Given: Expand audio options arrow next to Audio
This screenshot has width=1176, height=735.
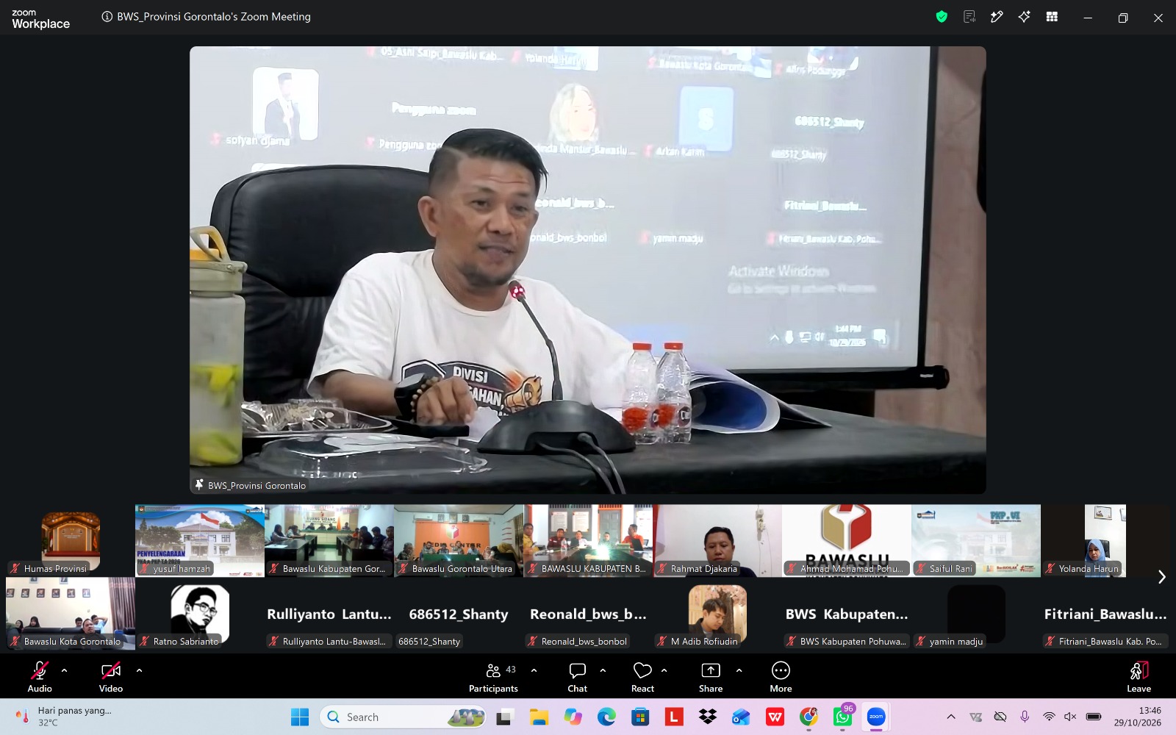Looking at the screenshot, I should click(x=65, y=670).
